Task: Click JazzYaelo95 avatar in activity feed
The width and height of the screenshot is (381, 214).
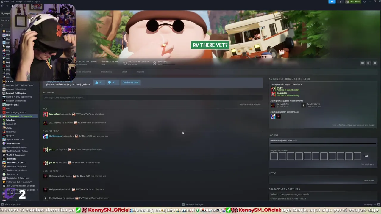Action: click(45, 123)
